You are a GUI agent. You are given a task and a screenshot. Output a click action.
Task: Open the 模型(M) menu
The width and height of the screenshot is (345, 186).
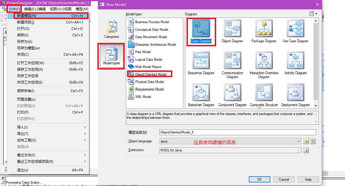coord(82,9)
